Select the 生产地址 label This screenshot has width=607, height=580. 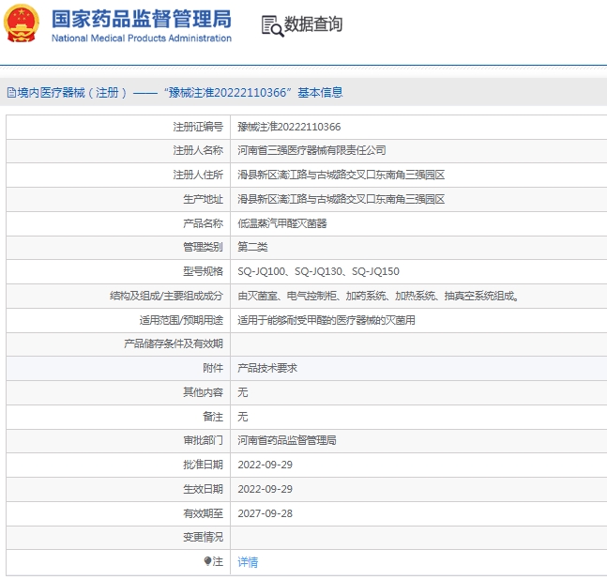(x=203, y=199)
